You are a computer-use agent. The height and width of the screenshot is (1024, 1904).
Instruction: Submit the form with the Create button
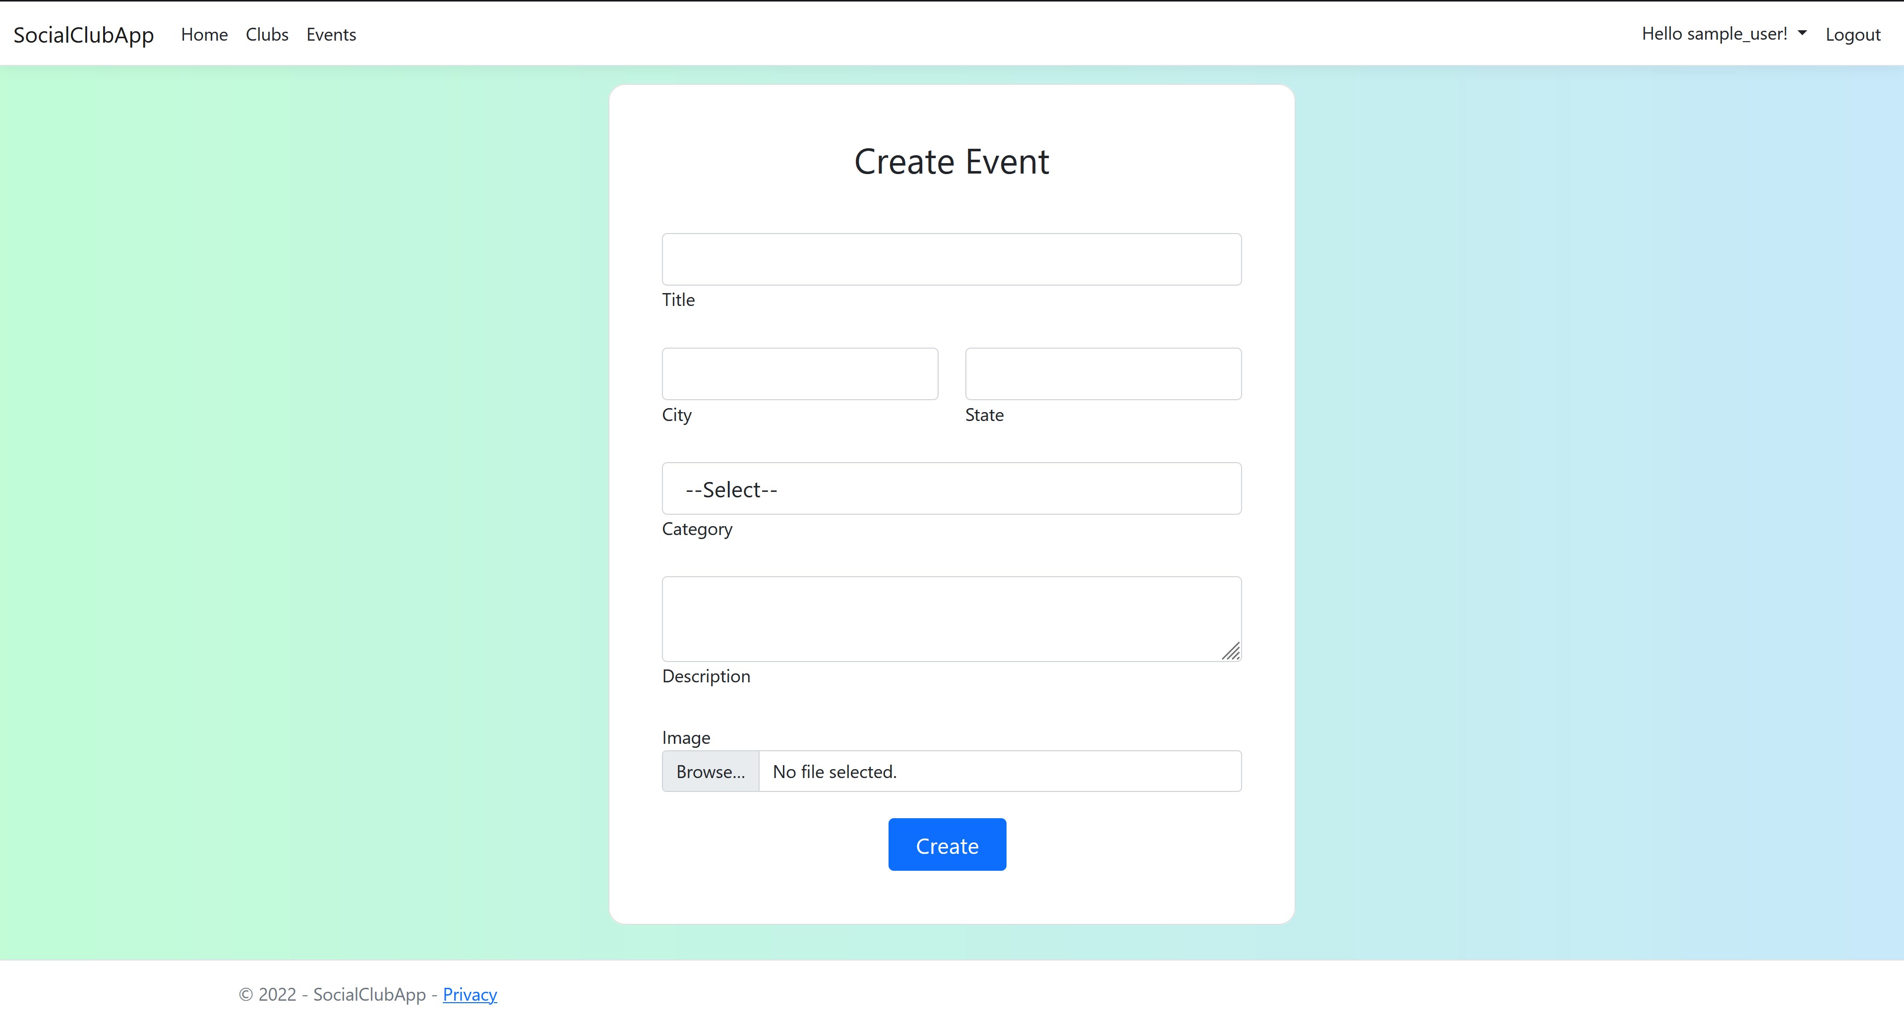tap(947, 844)
